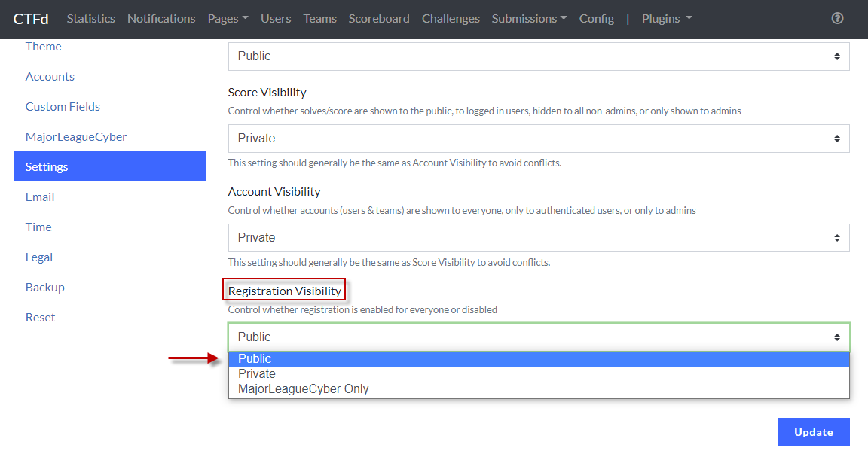Navigate to the Scoreboard page
The height and width of the screenshot is (454, 868).
coord(379,19)
